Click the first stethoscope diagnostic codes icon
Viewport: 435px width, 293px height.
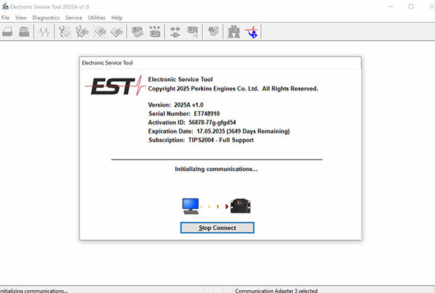[66, 32]
